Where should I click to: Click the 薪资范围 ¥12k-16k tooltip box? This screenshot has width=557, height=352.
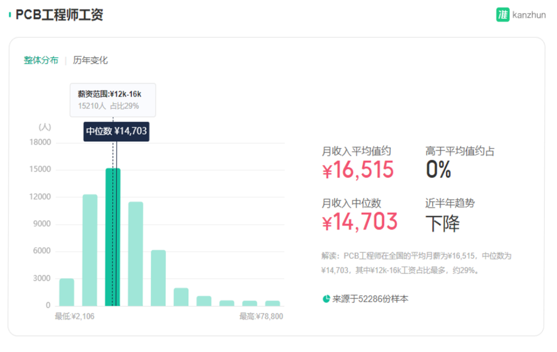pyautogui.click(x=113, y=100)
